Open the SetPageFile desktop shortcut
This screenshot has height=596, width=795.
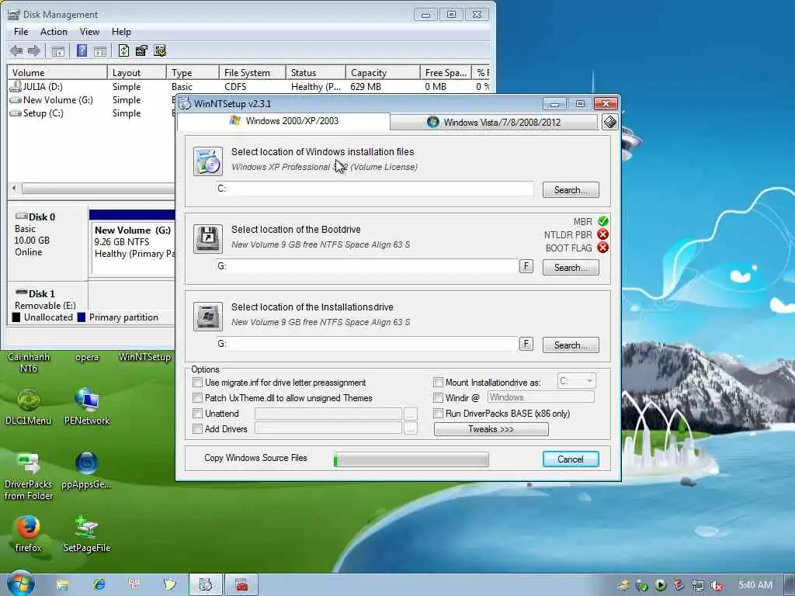[x=87, y=534]
